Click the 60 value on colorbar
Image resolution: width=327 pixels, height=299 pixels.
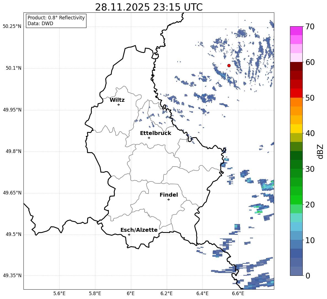point(310,62)
